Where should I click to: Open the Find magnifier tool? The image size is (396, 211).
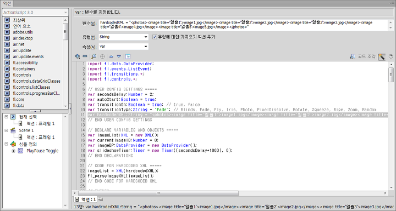point(94,56)
